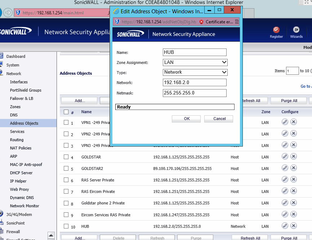Click the delete X icon for VPN3 -249 row

point(294,145)
